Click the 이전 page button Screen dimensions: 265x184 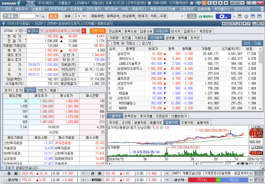point(247,43)
